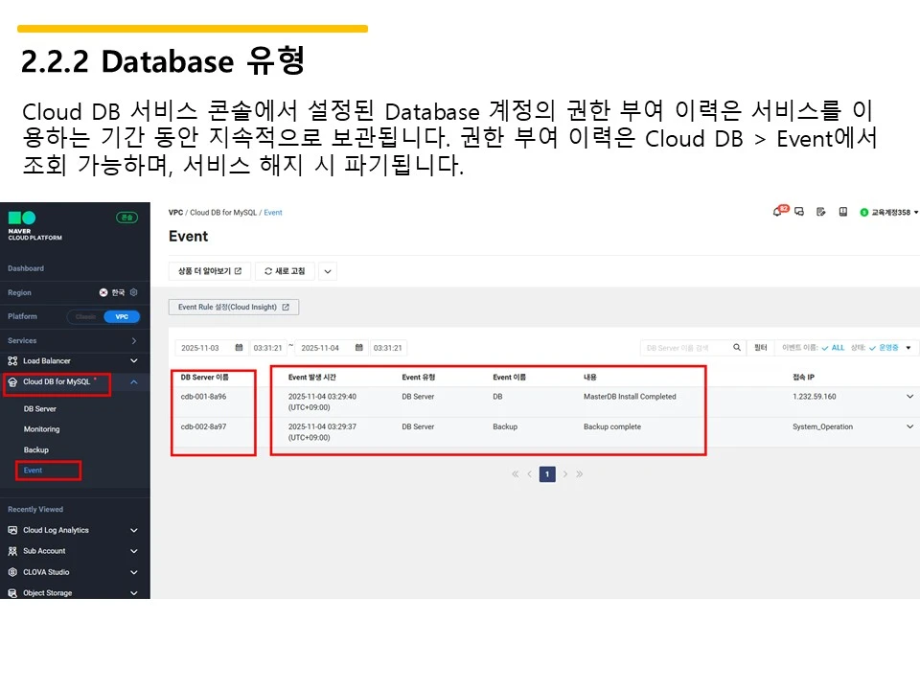This screenshot has width=920, height=690.
Task: Open the filter options dropdown arrow after 운영중
Action: coord(908,348)
